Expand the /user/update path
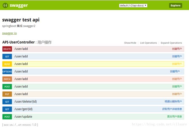 click(x=23, y=117)
